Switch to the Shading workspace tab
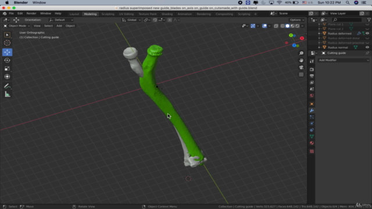This screenshot has width=372, height=209. [x=167, y=14]
